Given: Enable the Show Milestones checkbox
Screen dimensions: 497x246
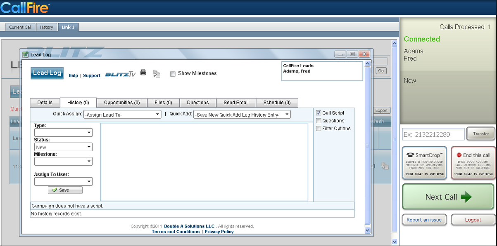Looking at the screenshot, I should coord(173,74).
